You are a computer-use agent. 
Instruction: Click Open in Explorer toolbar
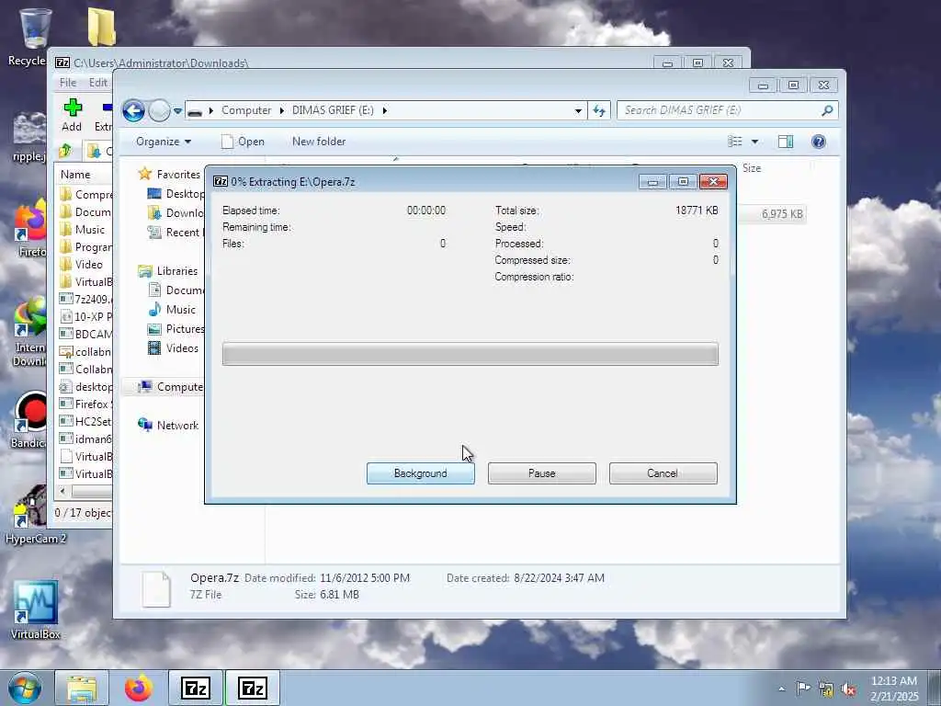pyautogui.click(x=243, y=142)
